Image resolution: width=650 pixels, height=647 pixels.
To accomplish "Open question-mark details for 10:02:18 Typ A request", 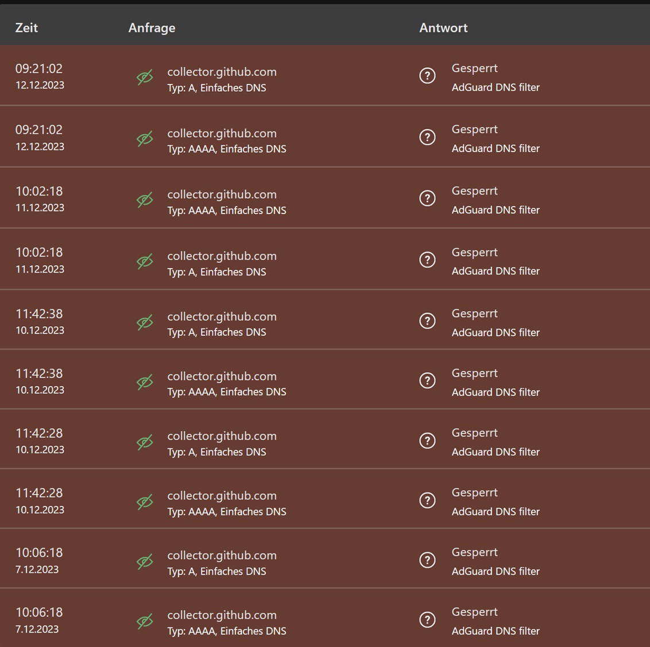I will pyautogui.click(x=427, y=259).
